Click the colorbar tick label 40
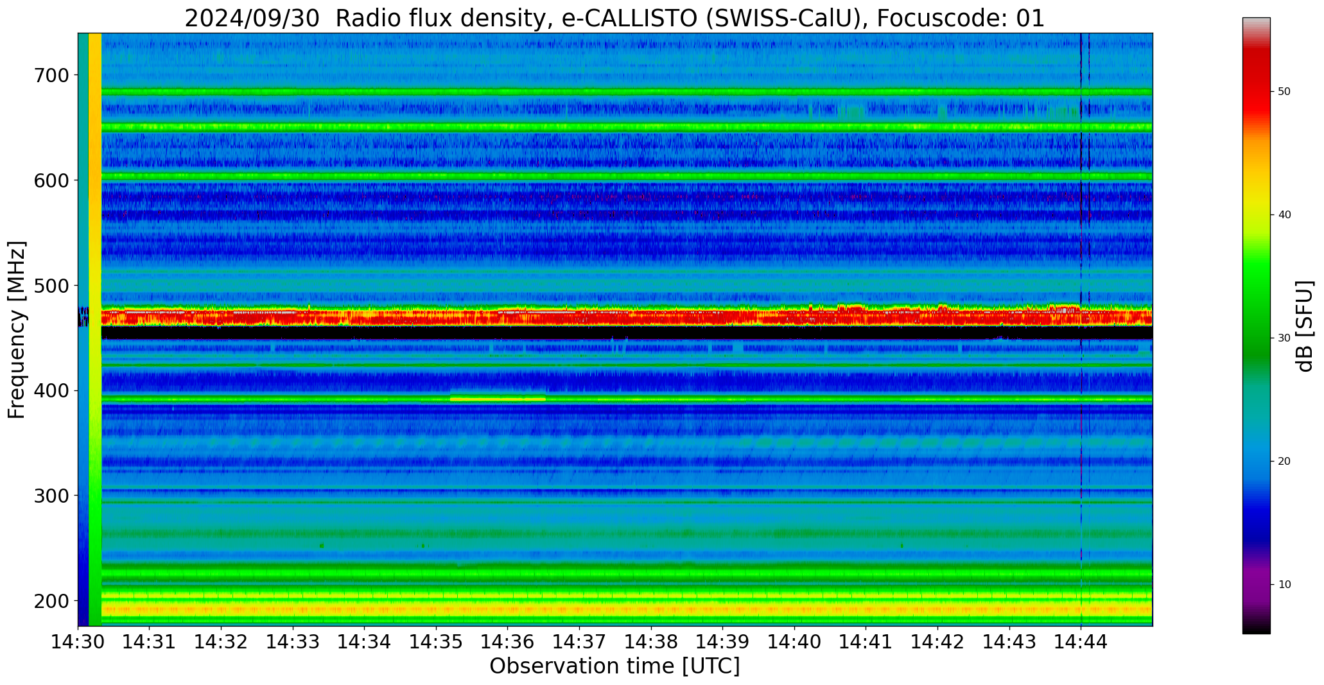 [x=1284, y=215]
